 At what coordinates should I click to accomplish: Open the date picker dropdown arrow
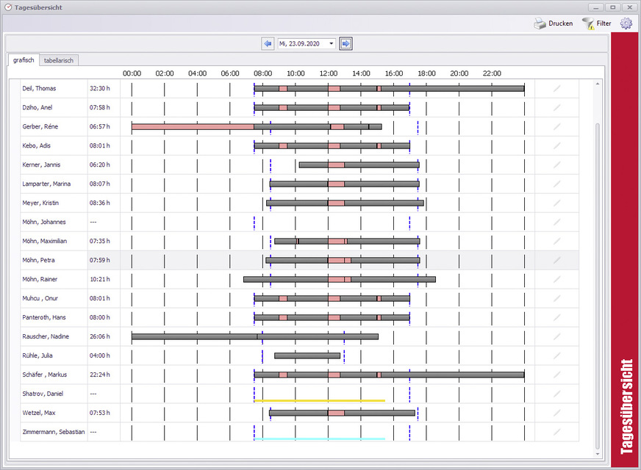pyautogui.click(x=332, y=44)
